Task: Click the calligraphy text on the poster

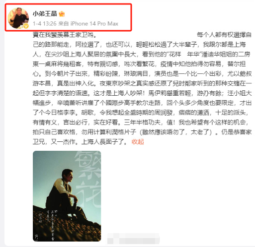Action: (x=48, y=222)
